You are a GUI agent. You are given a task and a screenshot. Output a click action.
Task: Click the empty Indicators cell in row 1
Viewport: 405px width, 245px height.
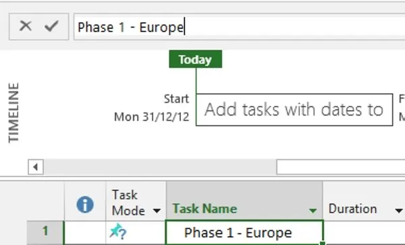click(x=85, y=232)
